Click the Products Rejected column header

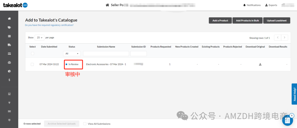point(232,47)
